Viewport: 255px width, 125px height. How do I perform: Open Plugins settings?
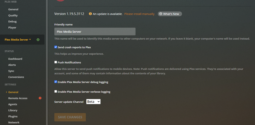(13, 116)
